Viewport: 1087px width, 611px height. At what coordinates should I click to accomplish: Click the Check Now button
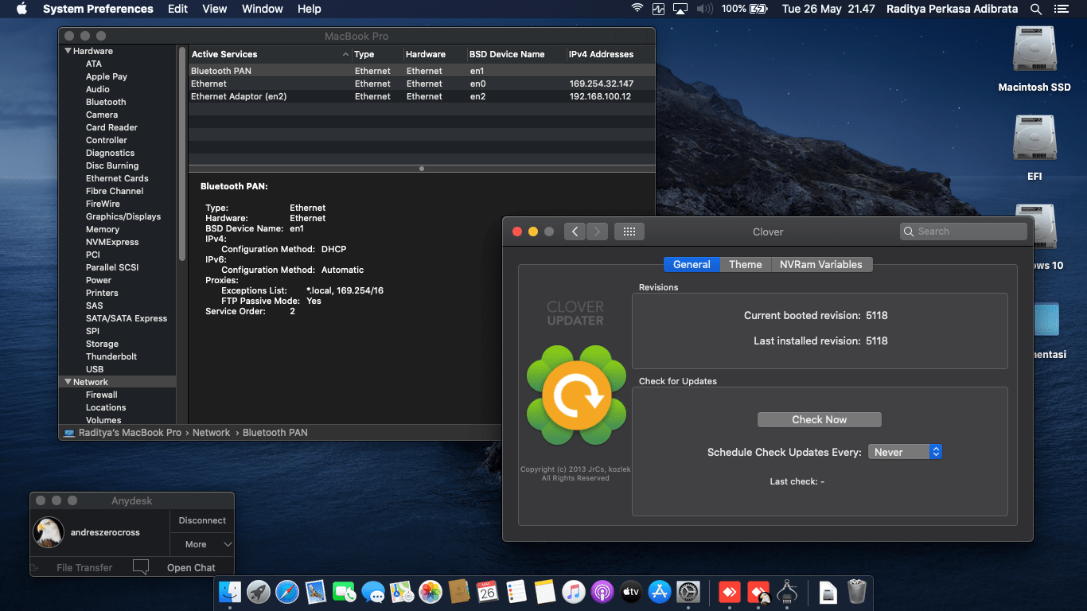click(820, 419)
